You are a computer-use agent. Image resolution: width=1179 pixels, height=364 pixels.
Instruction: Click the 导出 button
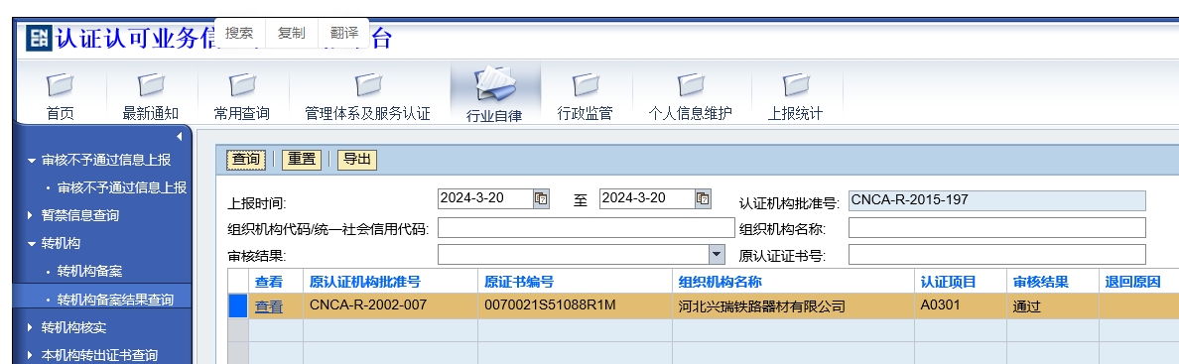coord(357,160)
